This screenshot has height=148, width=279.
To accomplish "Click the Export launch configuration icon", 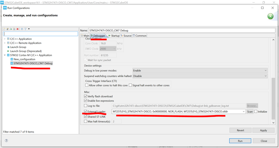I will pos(11,29).
